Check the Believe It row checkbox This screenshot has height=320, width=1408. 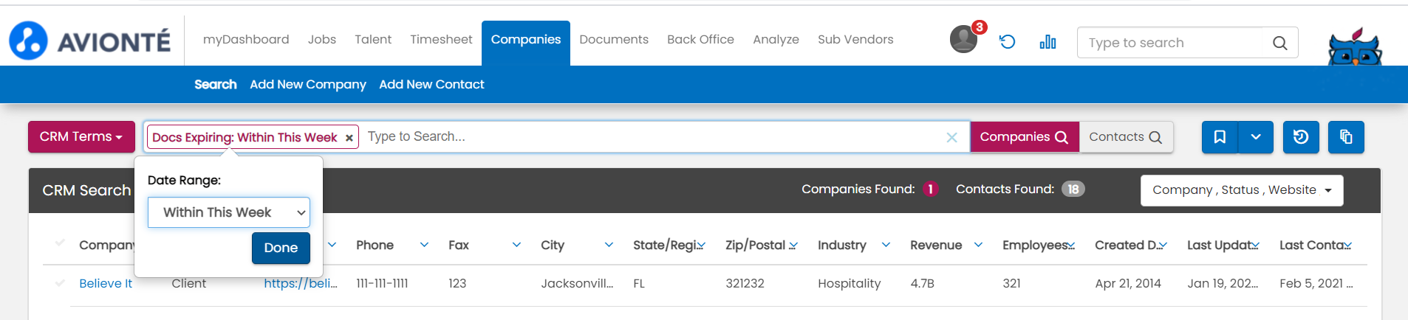60,282
